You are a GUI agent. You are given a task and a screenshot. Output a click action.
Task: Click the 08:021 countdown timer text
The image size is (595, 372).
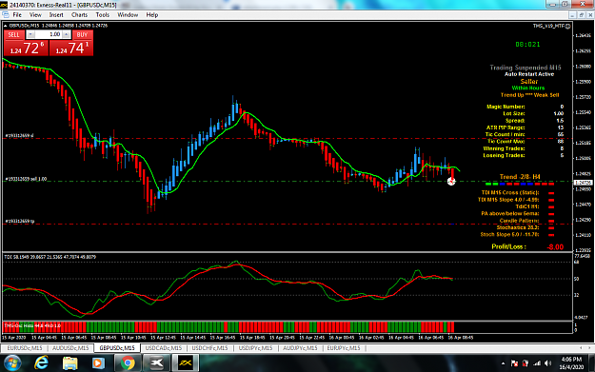527,45
